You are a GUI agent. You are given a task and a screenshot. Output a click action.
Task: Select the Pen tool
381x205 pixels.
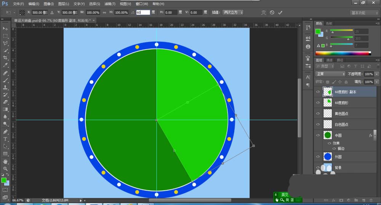pos(5,132)
